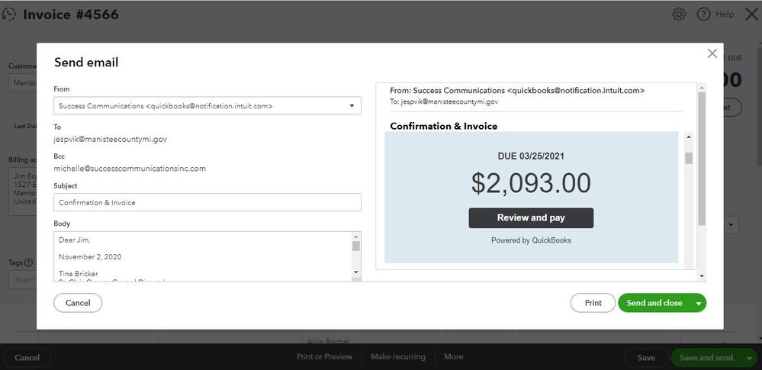Open the Help icon
The width and height of the screenshot is (762, 370).
click(x=704, y=14)
